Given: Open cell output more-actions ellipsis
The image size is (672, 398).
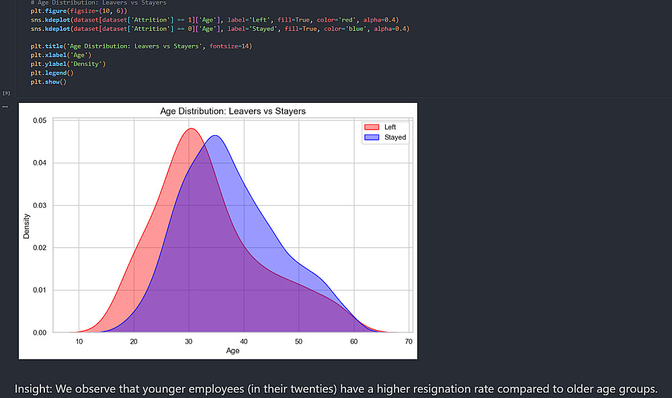Looking at the screenshot, I should (5, 106).
